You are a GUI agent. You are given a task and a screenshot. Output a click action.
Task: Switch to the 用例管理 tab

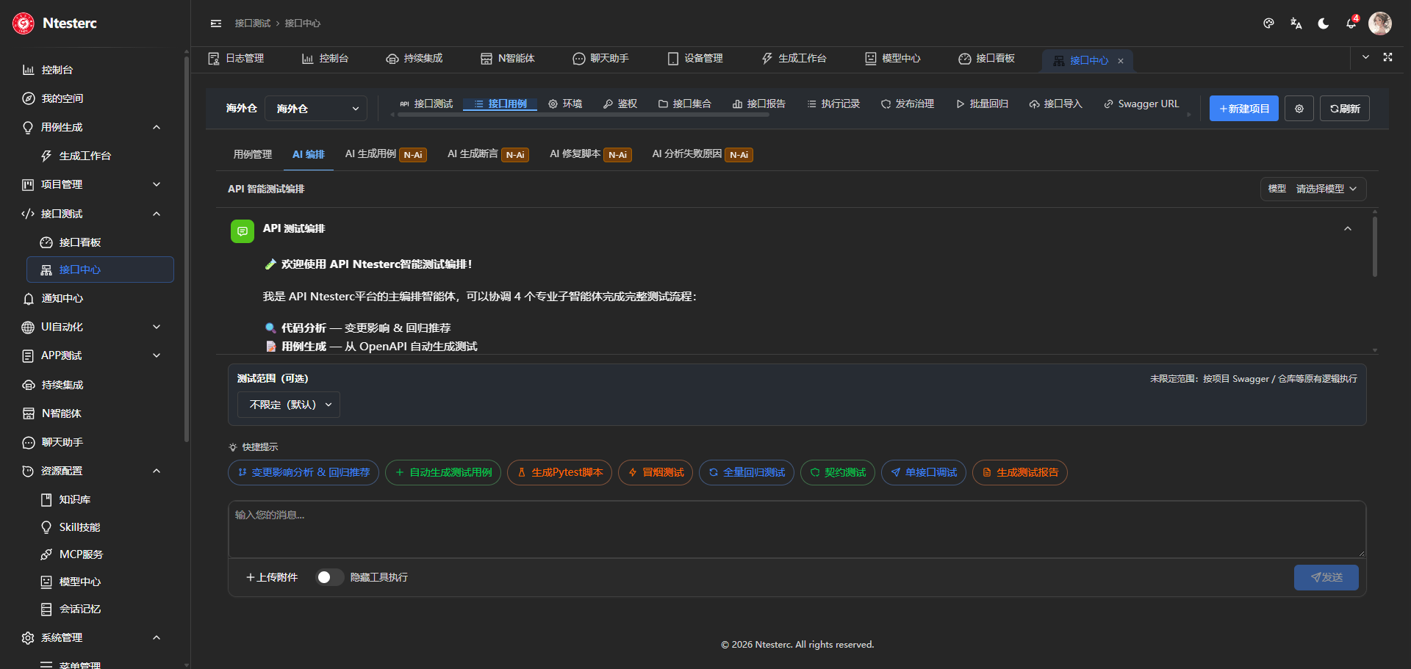pos(253,154)
